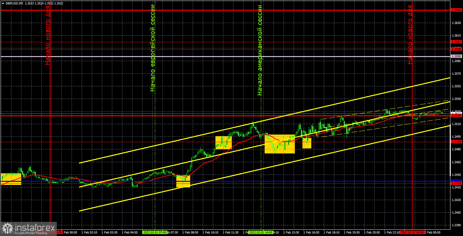The height and width of the screenshot is (236, 463).
Task: Select the 1.3489 red price label
Action: (456, 142)
